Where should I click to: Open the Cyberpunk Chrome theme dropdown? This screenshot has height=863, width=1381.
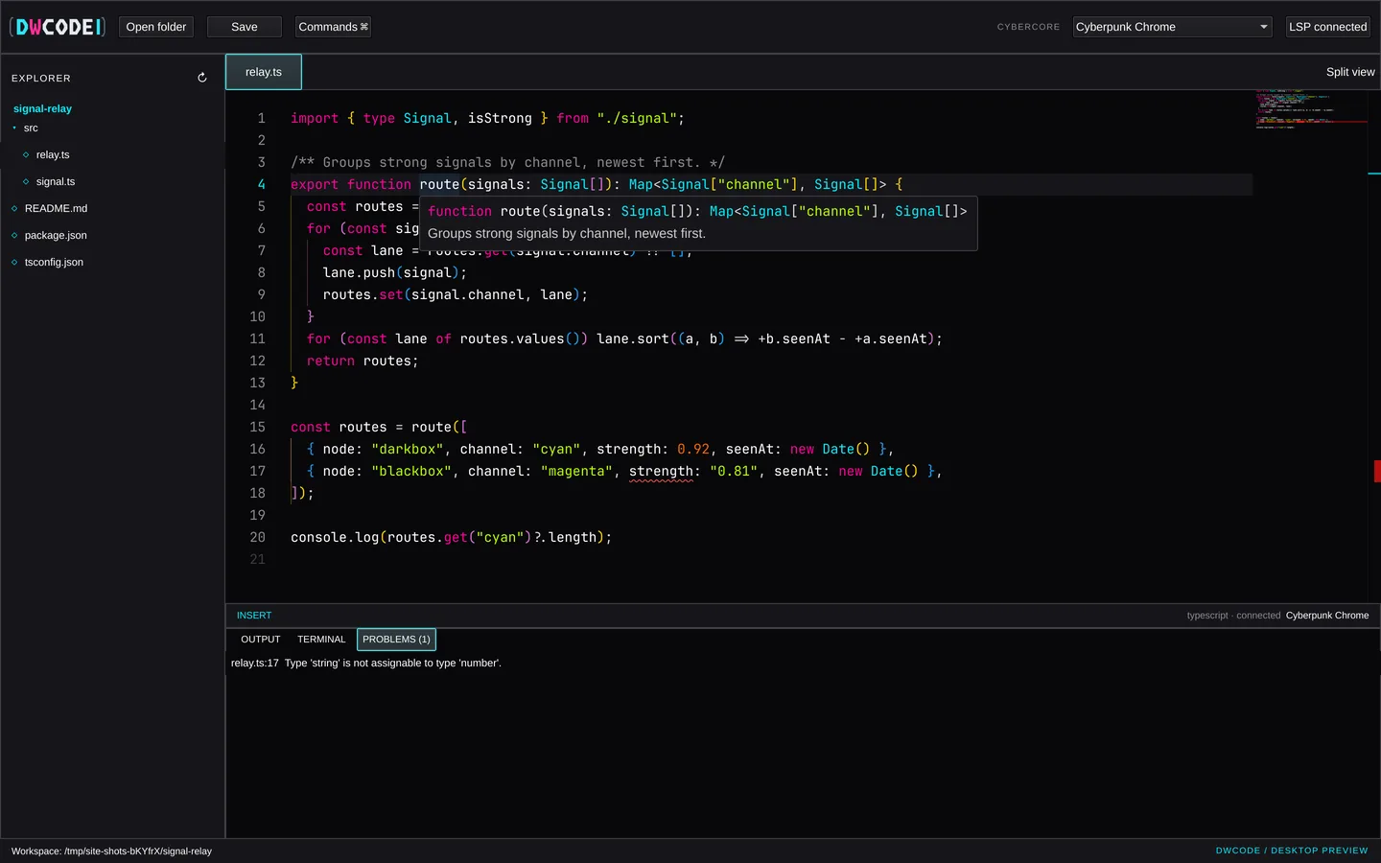(x=1173, y=27)
